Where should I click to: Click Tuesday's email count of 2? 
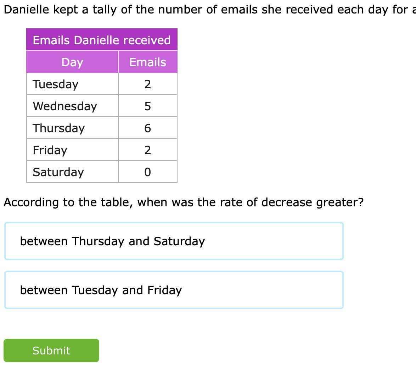(x=147, y=84)
